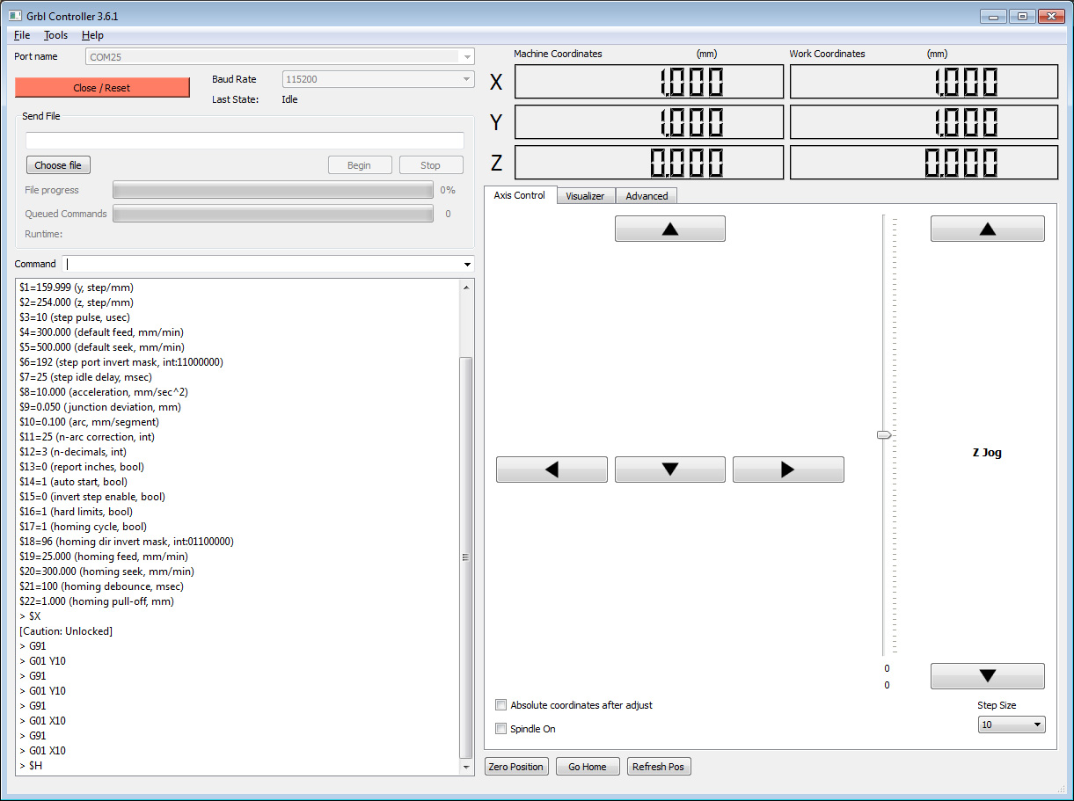1074x801 pixels.
Task: Click the Z jog vertical slider handle
Action: click(x=884, y=434)
